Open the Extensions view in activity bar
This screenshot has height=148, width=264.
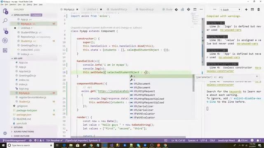coord(5,50)
